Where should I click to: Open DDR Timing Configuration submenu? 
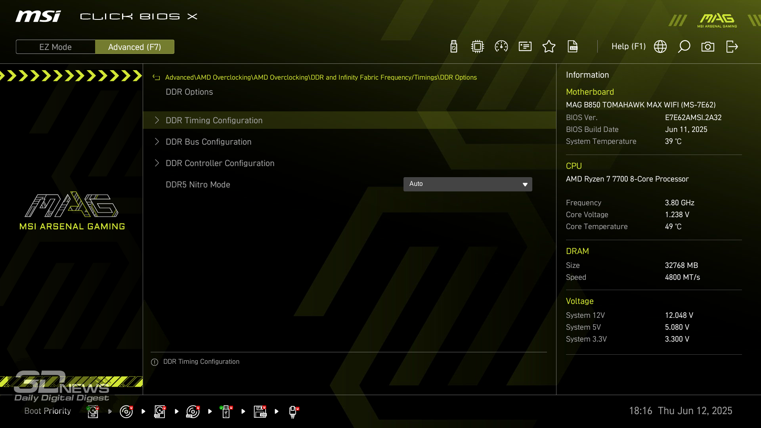pos(350,120)
